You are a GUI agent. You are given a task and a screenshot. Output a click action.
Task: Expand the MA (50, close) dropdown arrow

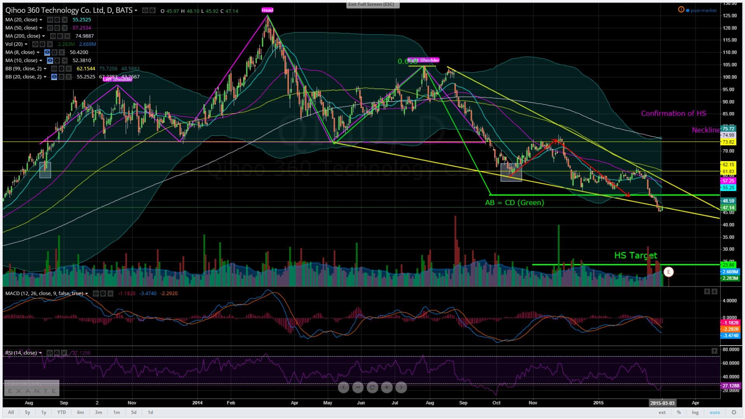pyautogui.click(x=41, y=28)
